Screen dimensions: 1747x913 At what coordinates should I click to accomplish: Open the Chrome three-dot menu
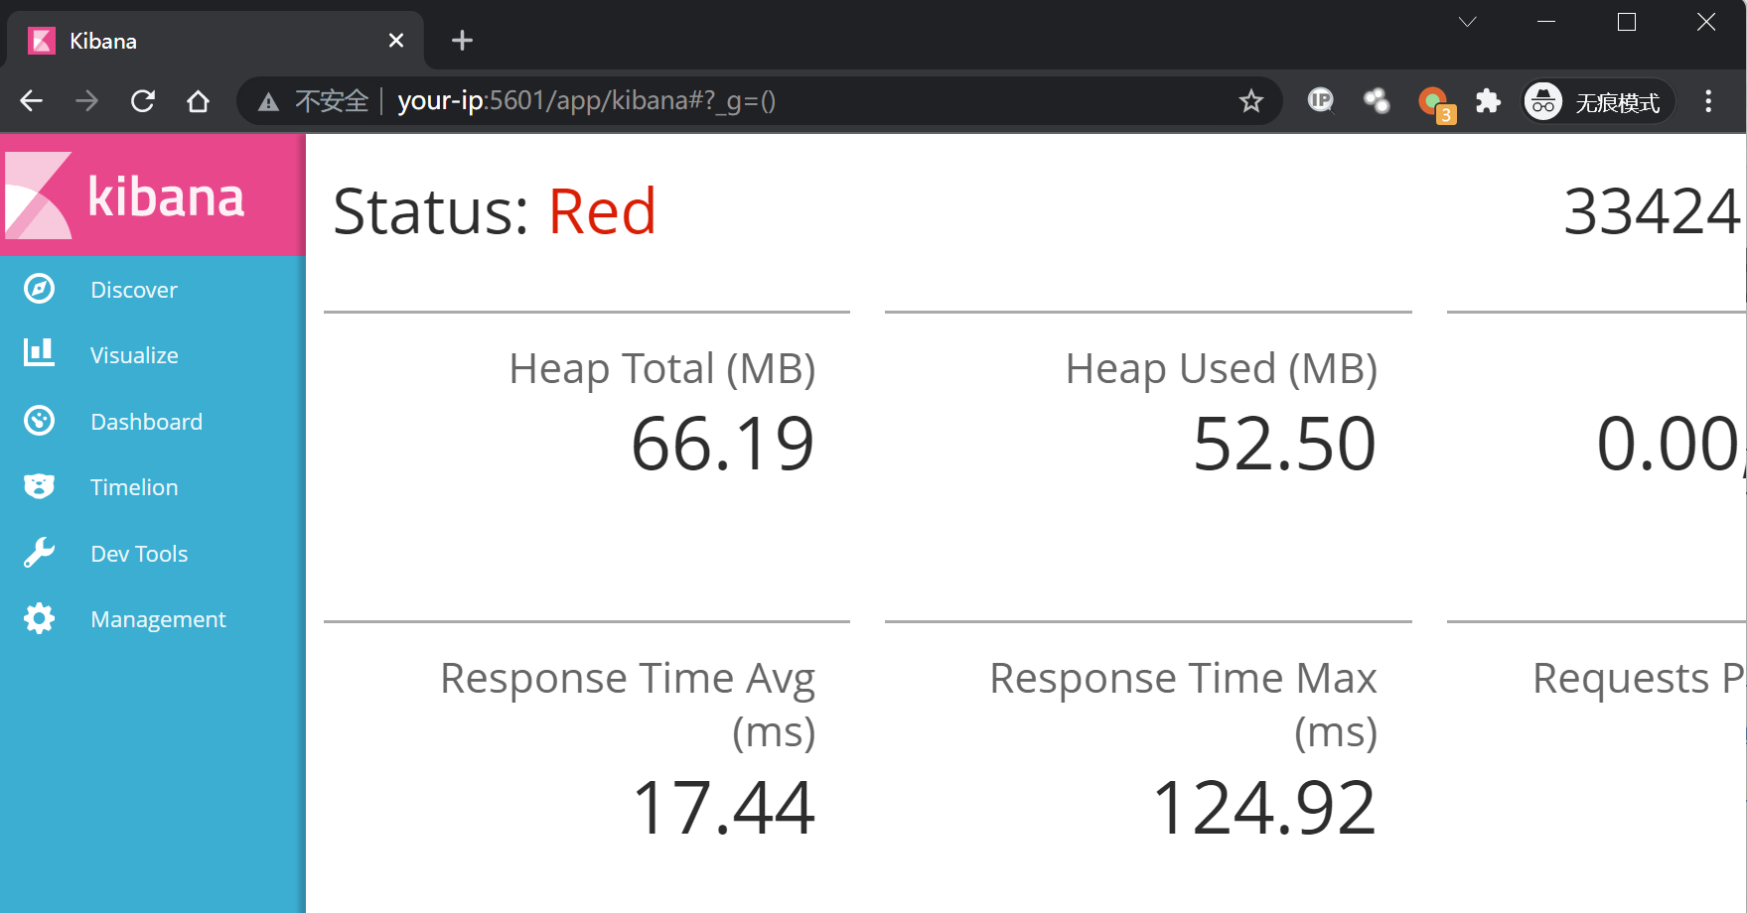pyautogui.click(x=1708, y=100)
